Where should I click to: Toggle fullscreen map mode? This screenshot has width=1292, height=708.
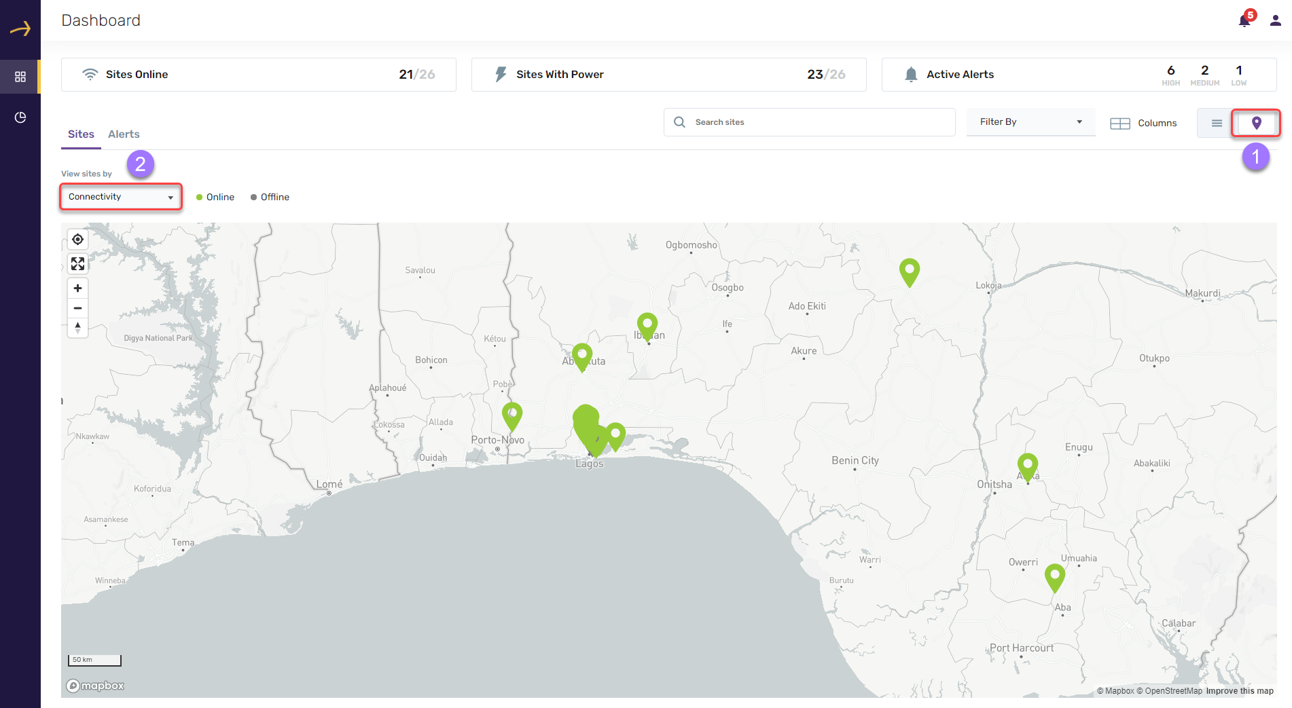[x=77, y=263]
